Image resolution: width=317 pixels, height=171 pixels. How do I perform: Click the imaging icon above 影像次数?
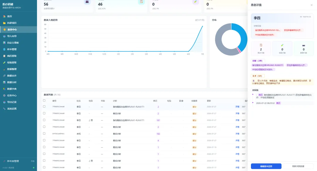click(x=303, y=45)
